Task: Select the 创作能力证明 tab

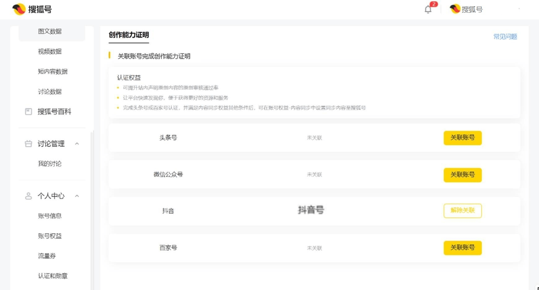Action: tap(129, 35)
